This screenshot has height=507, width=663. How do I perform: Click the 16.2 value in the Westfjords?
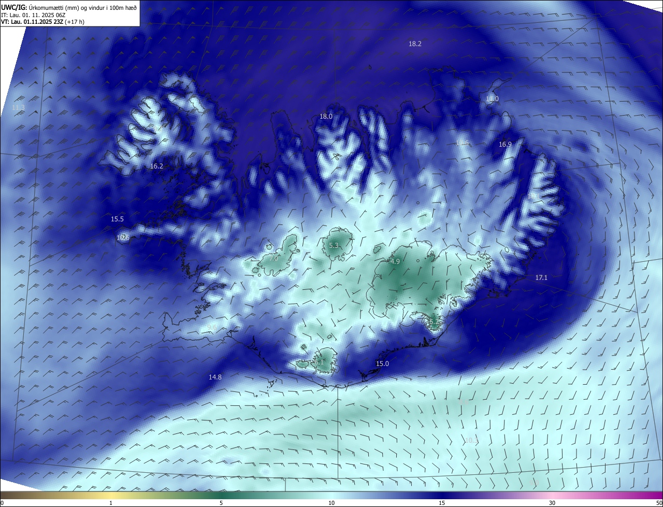click(156, 166)
